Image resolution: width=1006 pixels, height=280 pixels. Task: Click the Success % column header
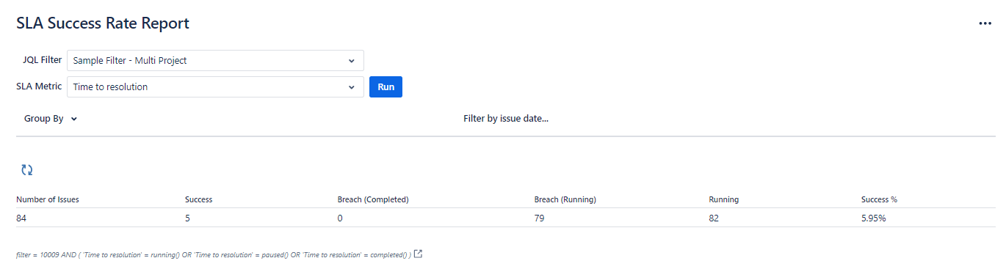coord(879,199)
